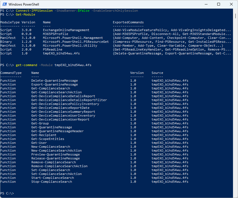Select Delete-QuarantineMessage function name
This screenshot has height=198, width=238.
55,81
